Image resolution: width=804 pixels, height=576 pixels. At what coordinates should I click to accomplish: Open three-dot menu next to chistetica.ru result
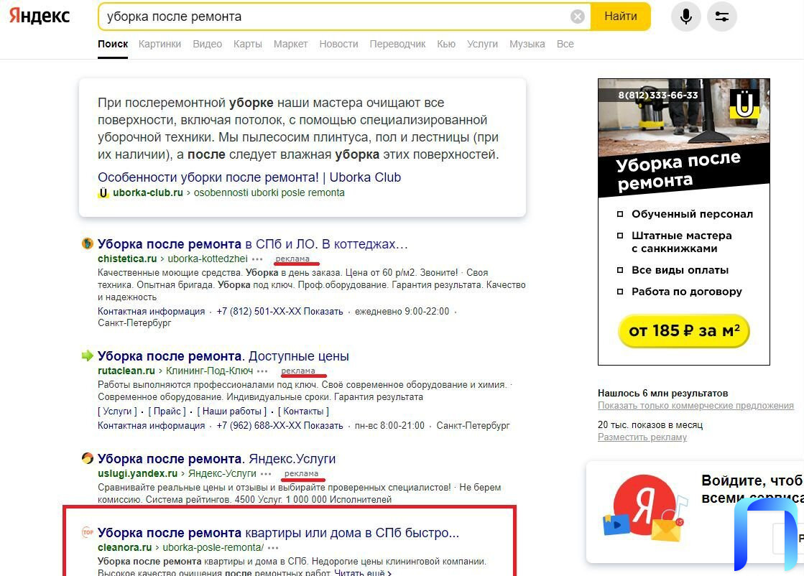258,259
